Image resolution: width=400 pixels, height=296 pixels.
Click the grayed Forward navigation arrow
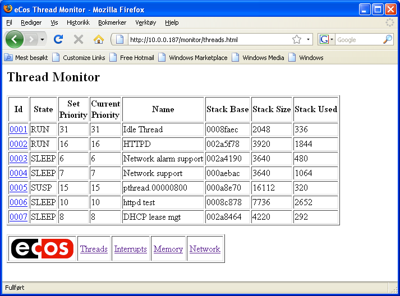tap(31, 39)
